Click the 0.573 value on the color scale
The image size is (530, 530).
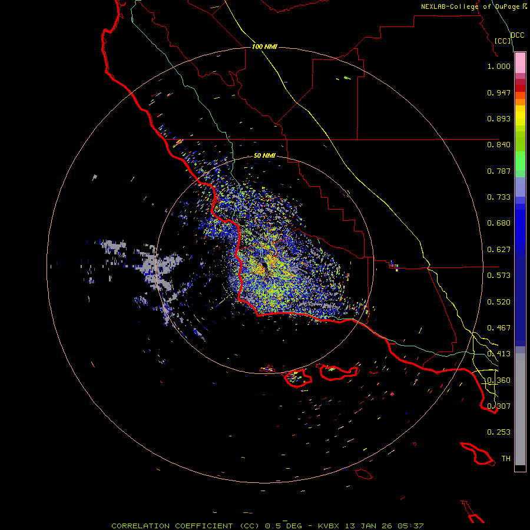tap(499, 276)
